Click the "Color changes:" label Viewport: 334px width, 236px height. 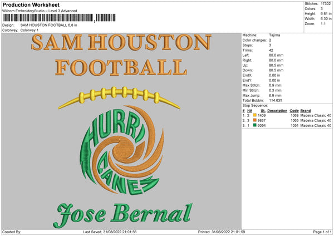pyautogui.click(x=254, y=40)
